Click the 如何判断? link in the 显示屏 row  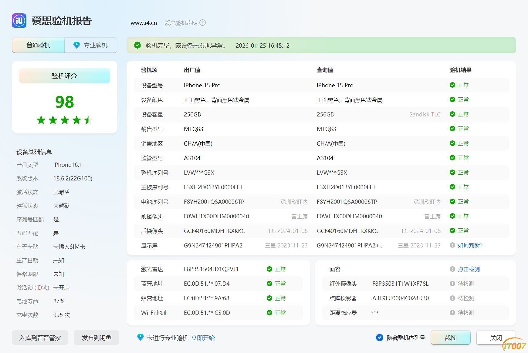470,245
